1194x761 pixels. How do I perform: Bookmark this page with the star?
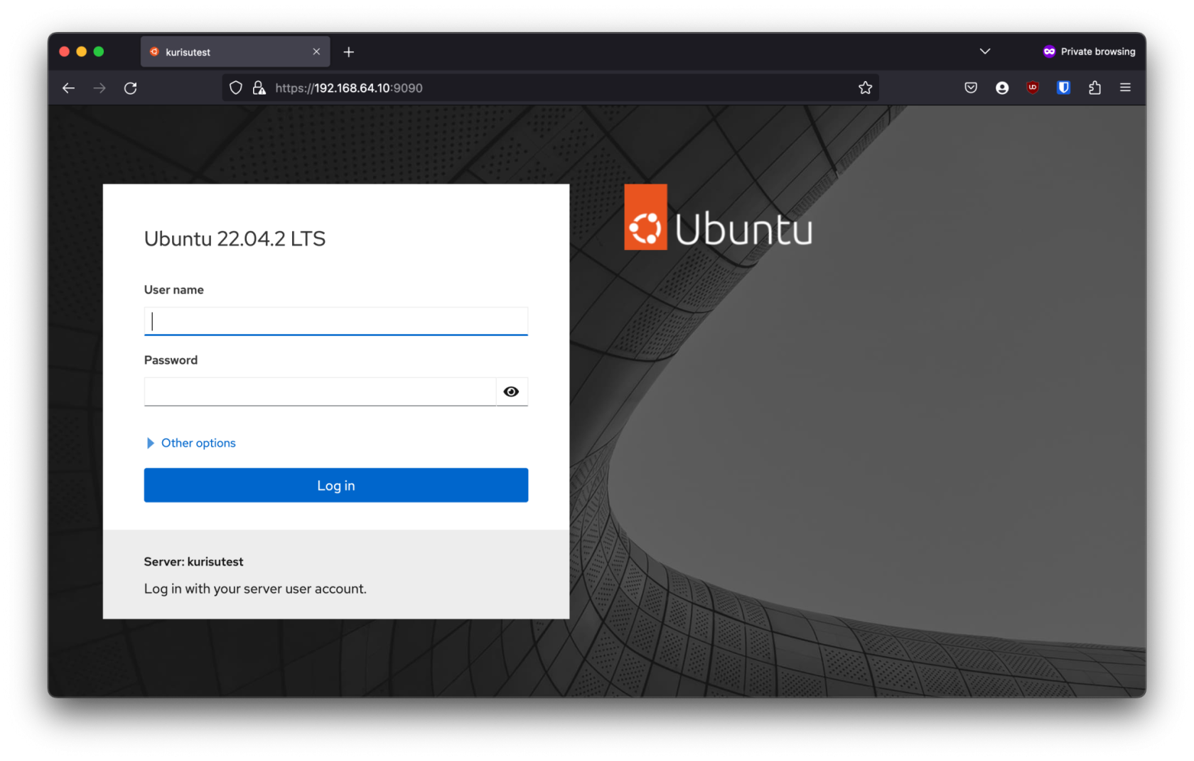pos(864,88)
